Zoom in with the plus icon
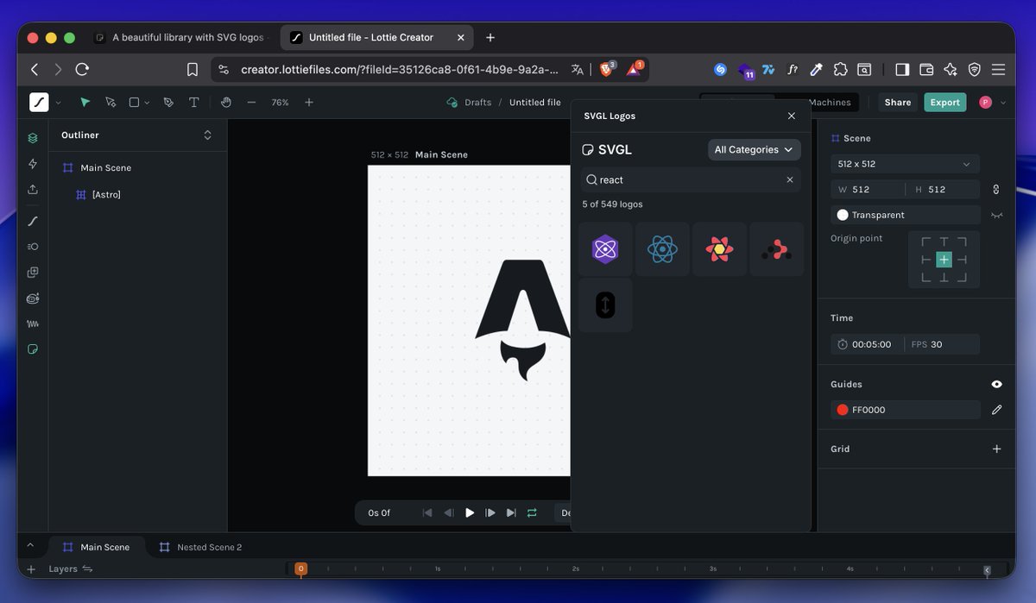Image resolution: width=1036 pixels, height=603 pixels. coord(309,102)
